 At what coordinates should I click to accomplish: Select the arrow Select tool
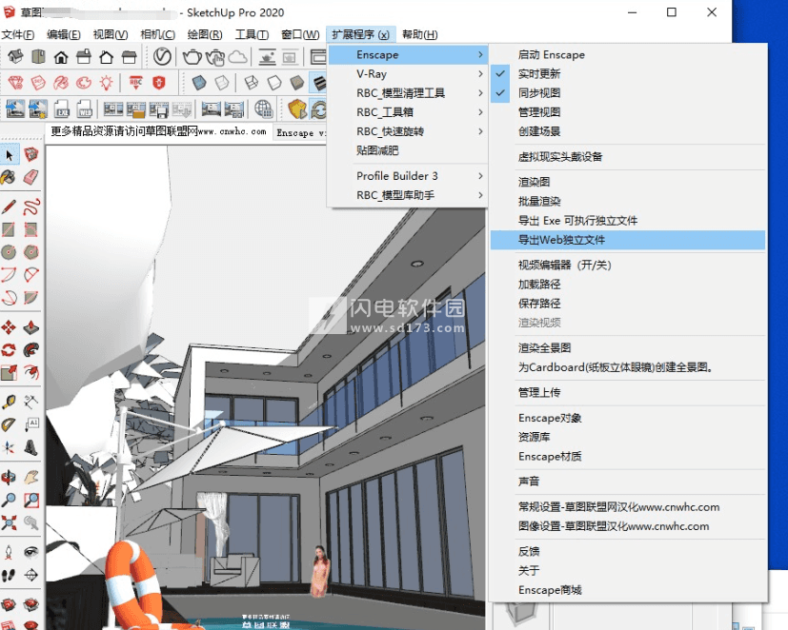[x=9, y=155]
